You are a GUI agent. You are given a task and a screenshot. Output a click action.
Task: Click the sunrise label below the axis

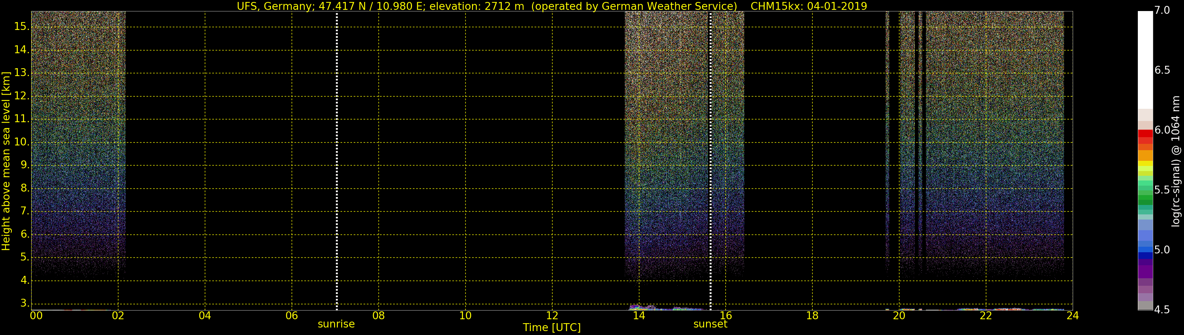336,324
